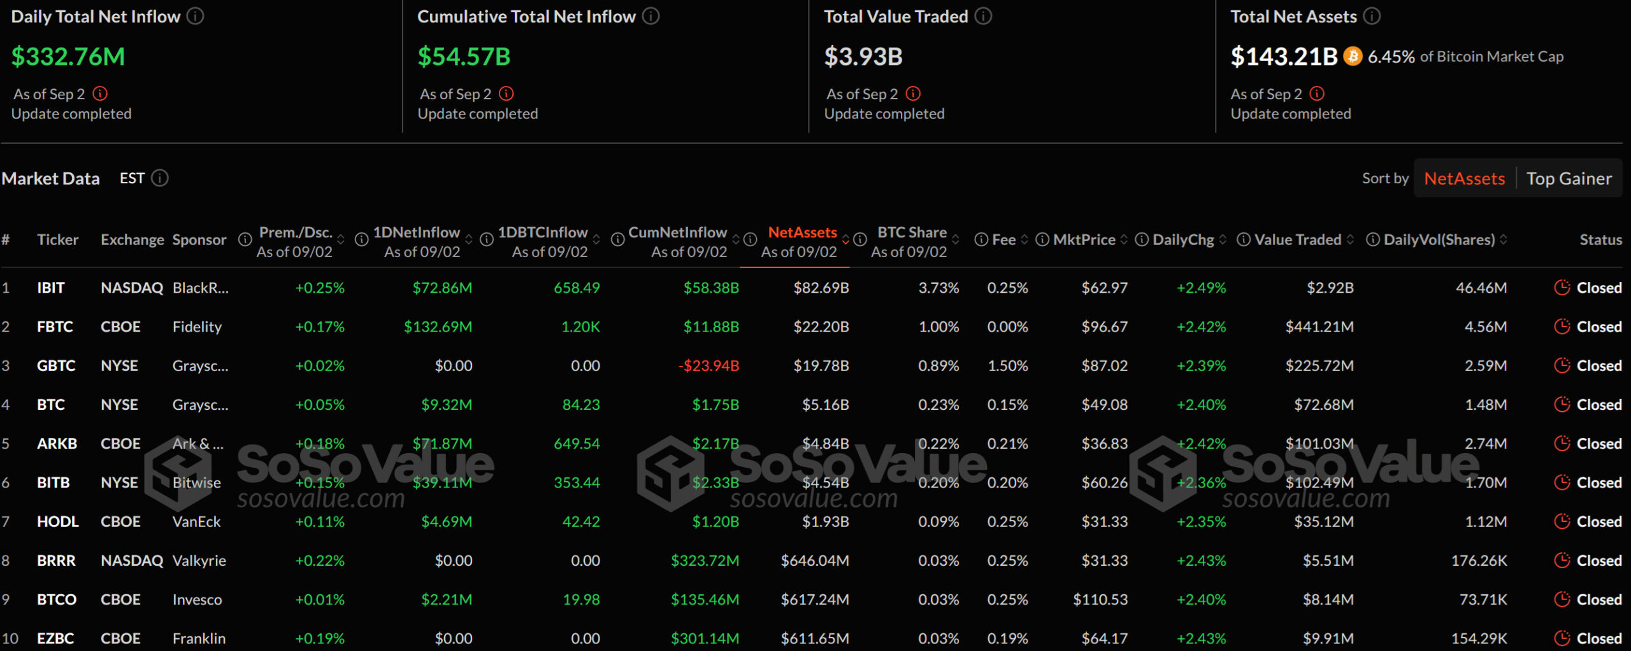Click the clock status icon in IBIT row

(x=1562, y=288)
